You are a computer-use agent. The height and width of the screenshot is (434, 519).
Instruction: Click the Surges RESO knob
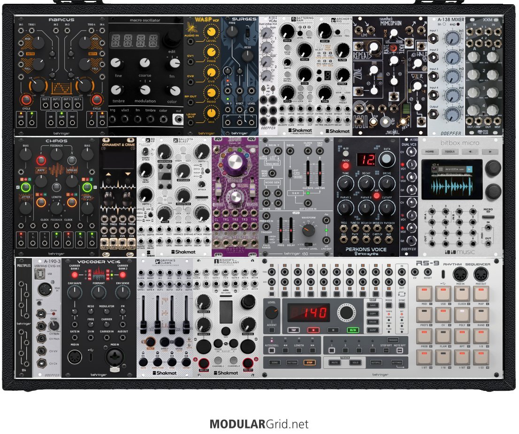click(x=247, y=56)
